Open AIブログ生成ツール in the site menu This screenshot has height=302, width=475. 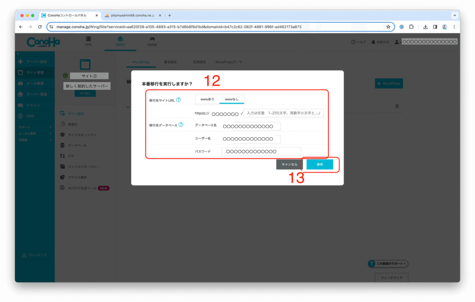84,188
